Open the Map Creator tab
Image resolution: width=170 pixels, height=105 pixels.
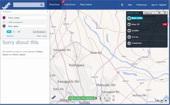click(x=86, y=5)
